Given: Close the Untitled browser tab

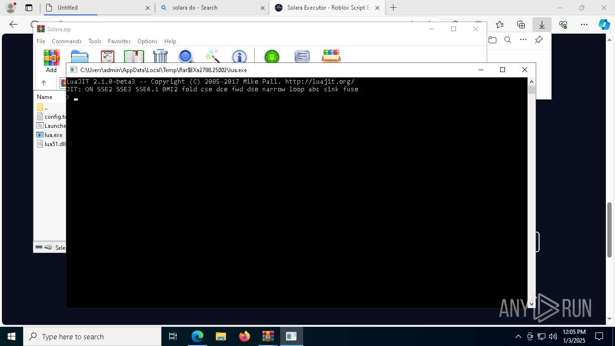Looking at the screenshot, I should coord(148,8).
